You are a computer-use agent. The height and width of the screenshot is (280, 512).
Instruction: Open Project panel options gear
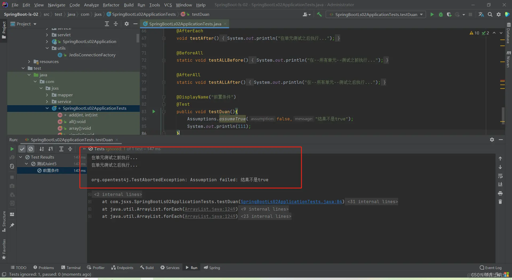[127, 24]
